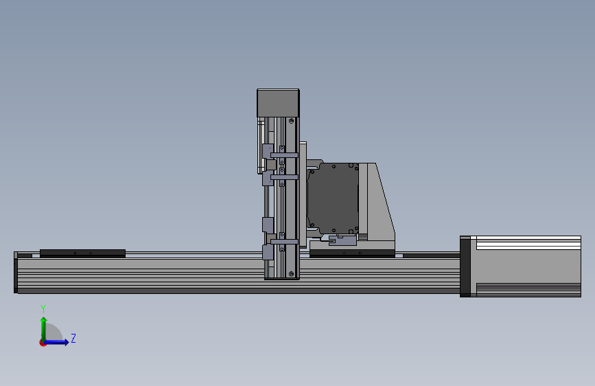Click the green Y axis of the triad

point(44,329)
